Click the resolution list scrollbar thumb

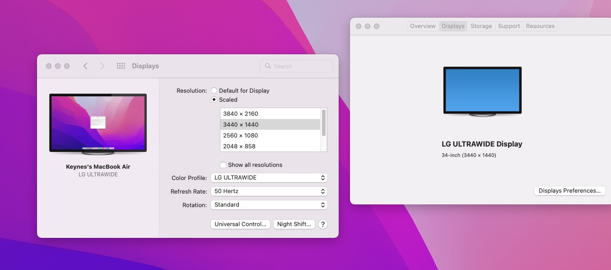324,123
